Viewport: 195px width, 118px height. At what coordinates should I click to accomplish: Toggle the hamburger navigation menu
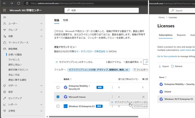[5, 17]
